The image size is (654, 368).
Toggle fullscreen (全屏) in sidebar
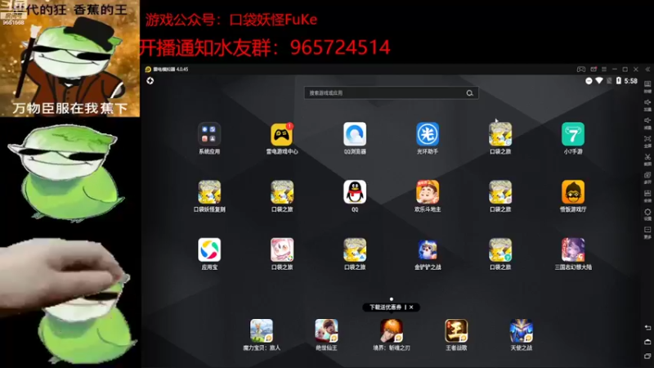coord(647,141)
